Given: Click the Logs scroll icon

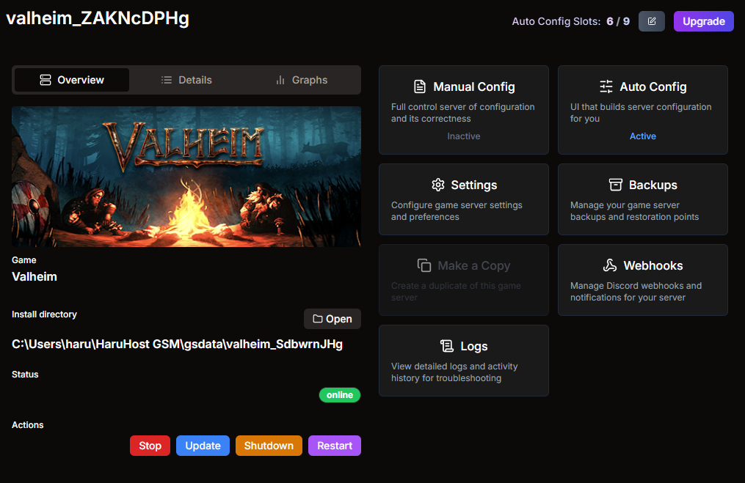Looking at the screenshot, I should click(x=446, y=347).
